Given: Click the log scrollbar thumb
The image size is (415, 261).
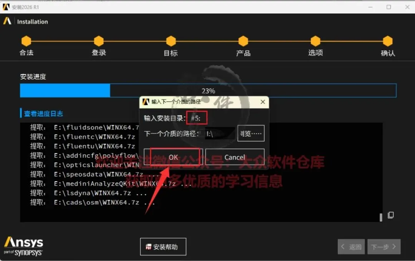Looking at the screenshot, I should coord(381,217).
